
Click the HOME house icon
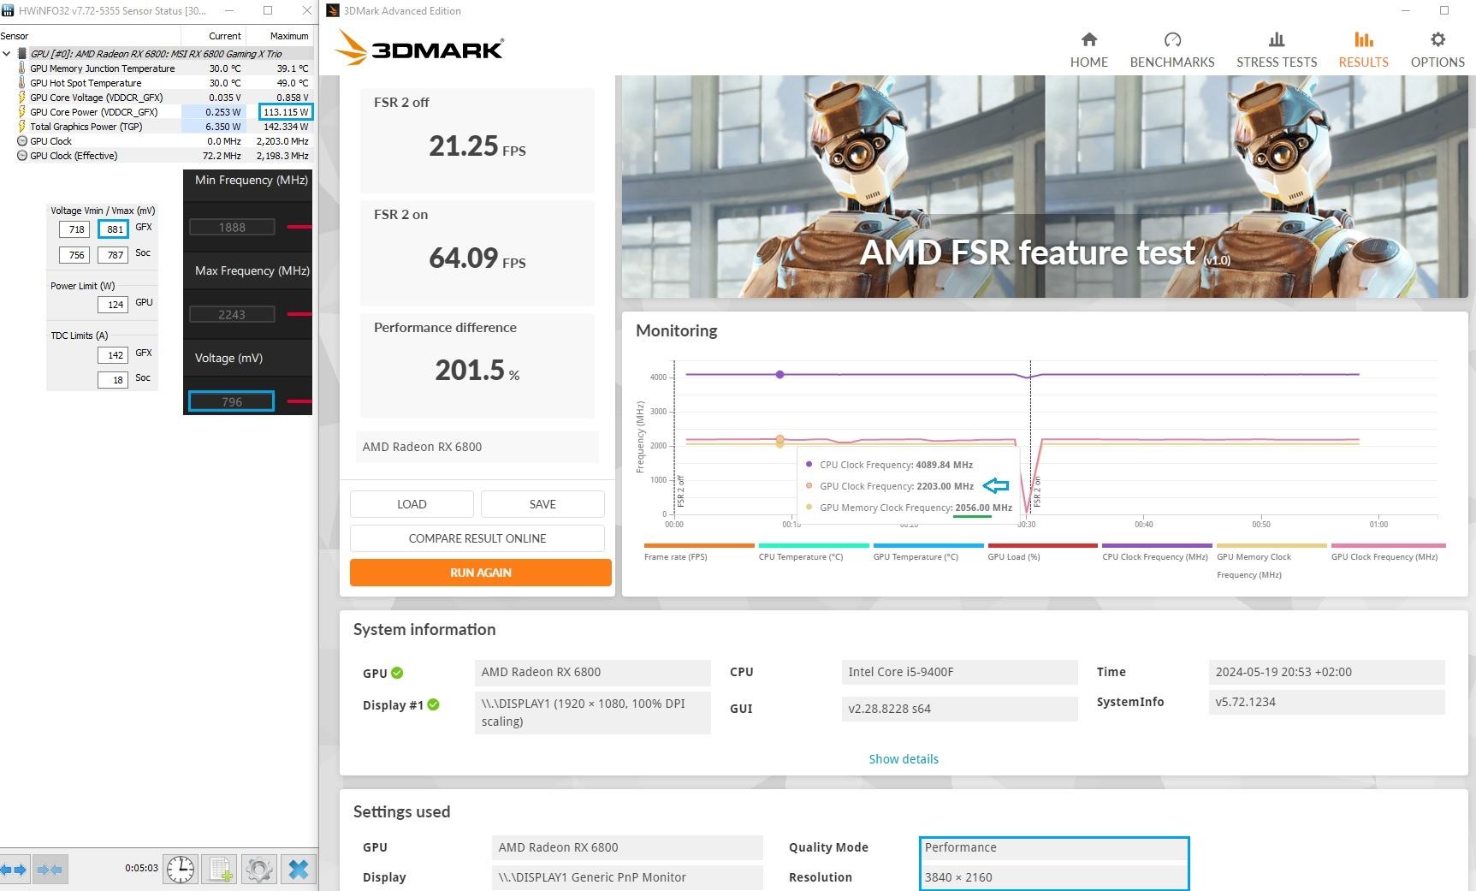(x=1088, y=39)
